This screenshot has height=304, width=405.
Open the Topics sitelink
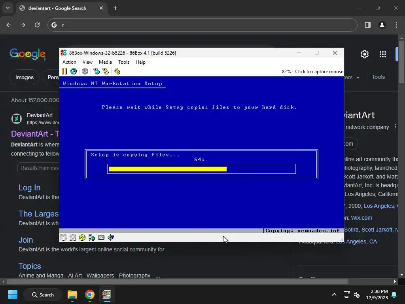point(30,266)
